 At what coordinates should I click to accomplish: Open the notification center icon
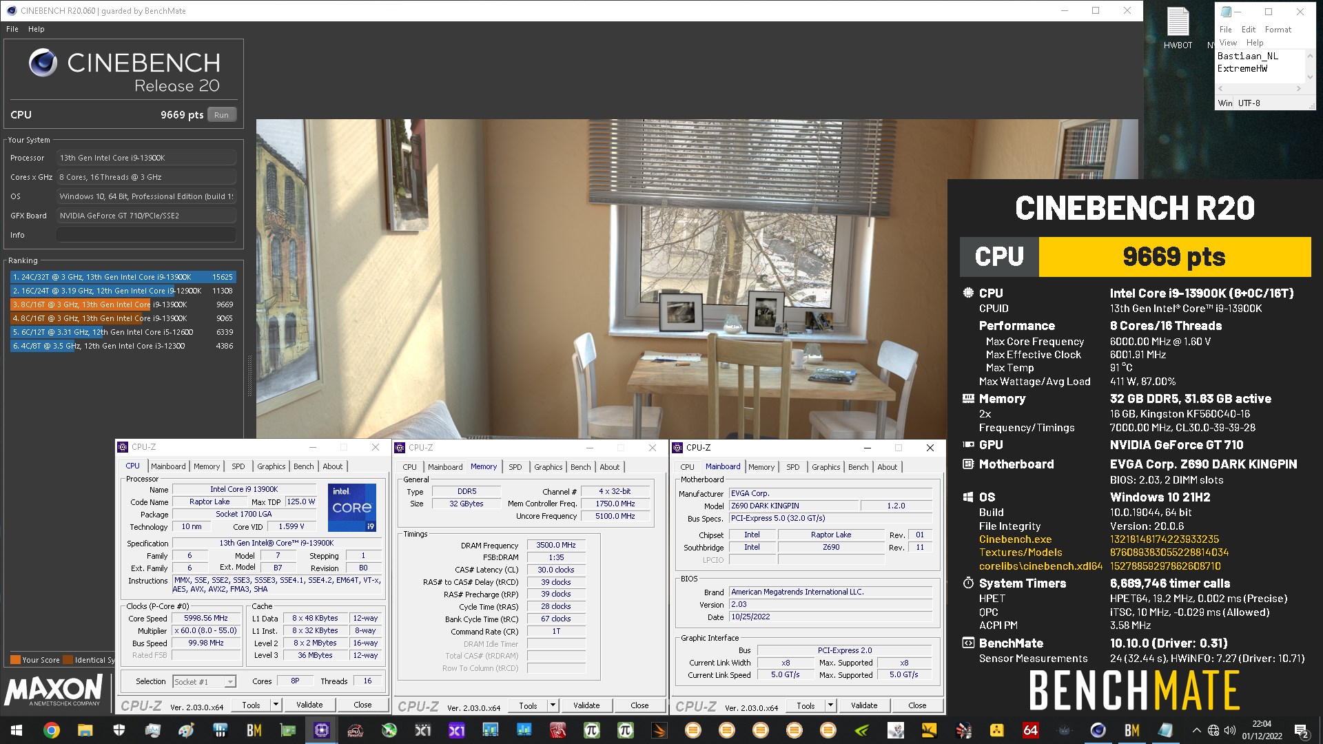coord(1302,730)
